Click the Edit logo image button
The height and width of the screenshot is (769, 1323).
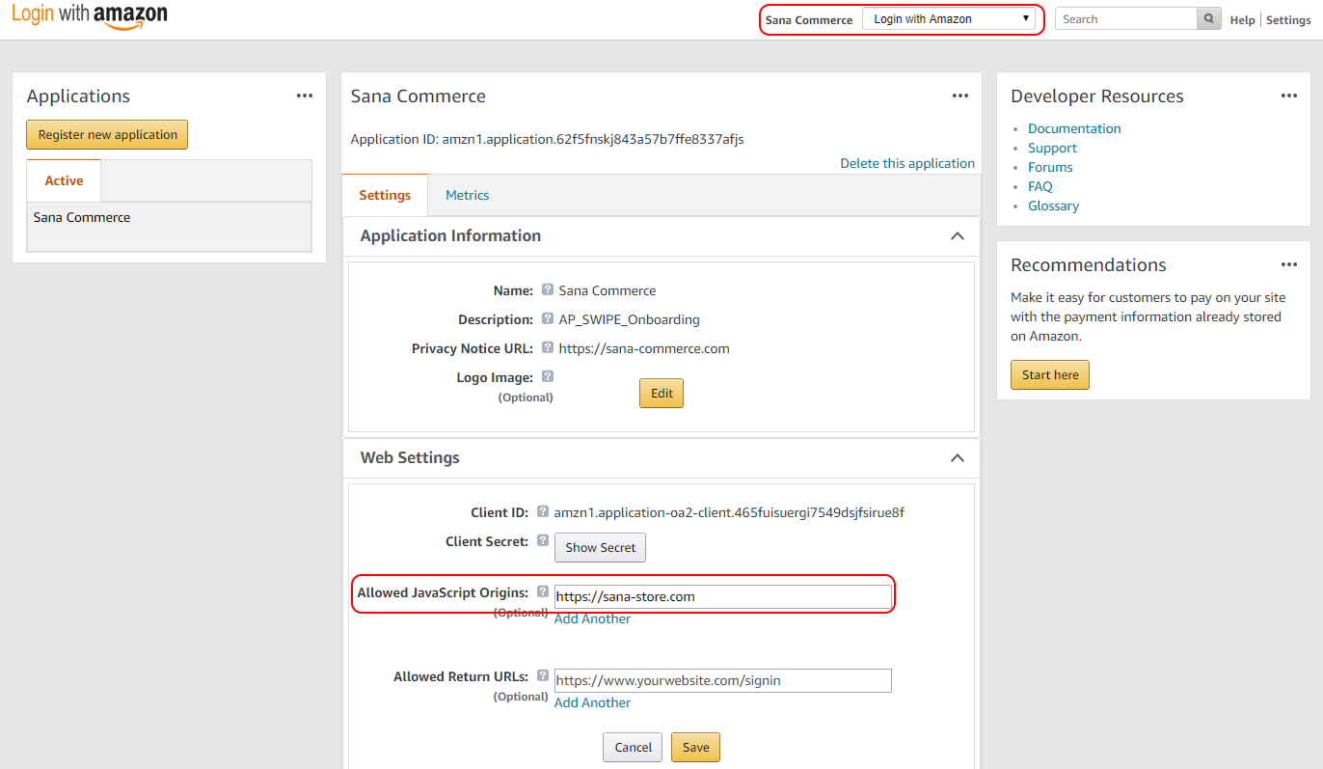[661, 394]
